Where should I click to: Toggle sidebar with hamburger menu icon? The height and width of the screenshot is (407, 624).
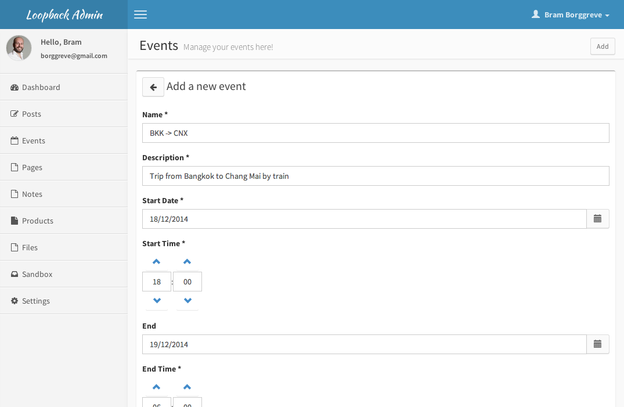click(140, 15)
